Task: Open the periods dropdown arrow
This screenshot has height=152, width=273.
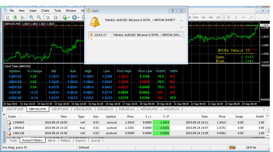Action: [x=79, y=17]
